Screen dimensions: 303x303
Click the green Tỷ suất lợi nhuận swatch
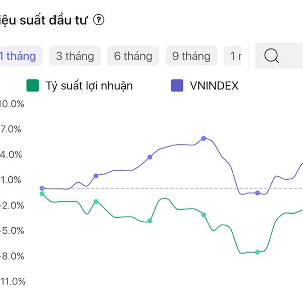[x=32, y=86]
